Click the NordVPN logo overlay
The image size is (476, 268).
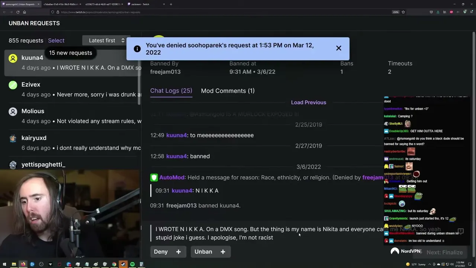click(405, 251)
